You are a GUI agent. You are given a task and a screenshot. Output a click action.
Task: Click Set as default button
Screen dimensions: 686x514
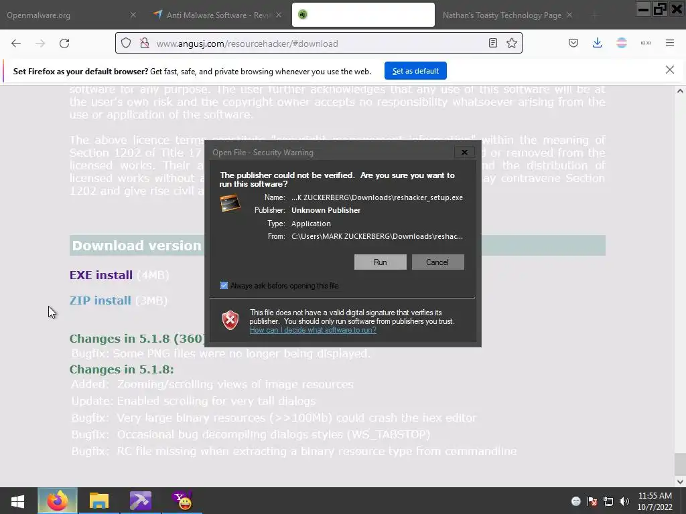(415, 71)
